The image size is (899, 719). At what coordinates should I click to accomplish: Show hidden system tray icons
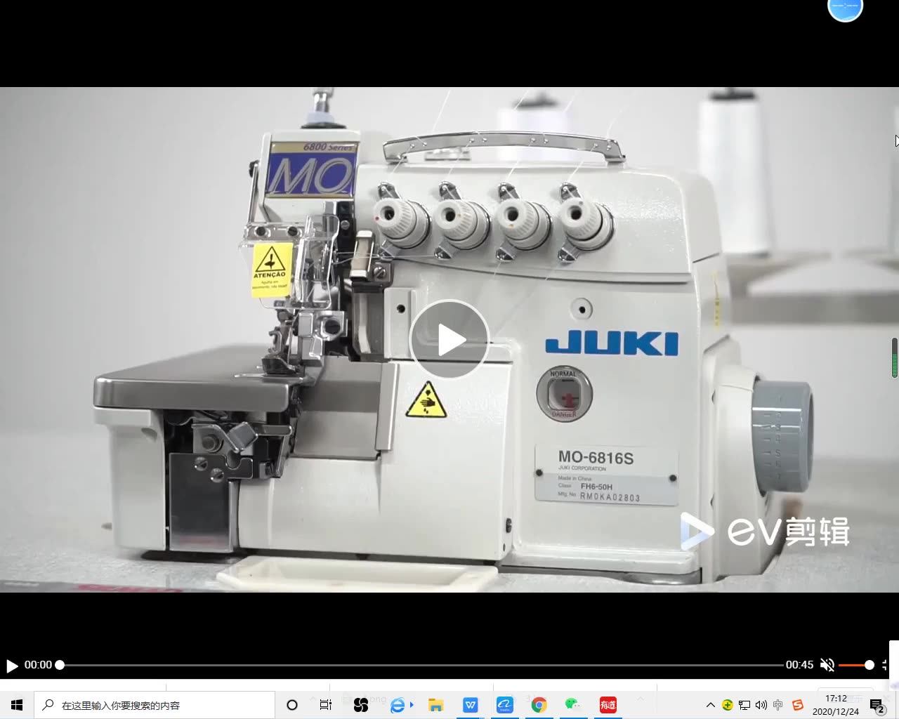click(710, 705)
